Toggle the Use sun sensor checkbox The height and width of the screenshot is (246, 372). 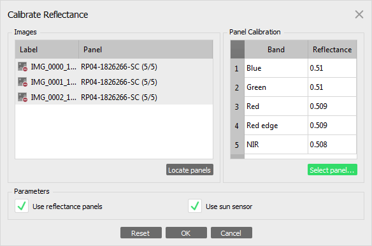tap(195, 206)
